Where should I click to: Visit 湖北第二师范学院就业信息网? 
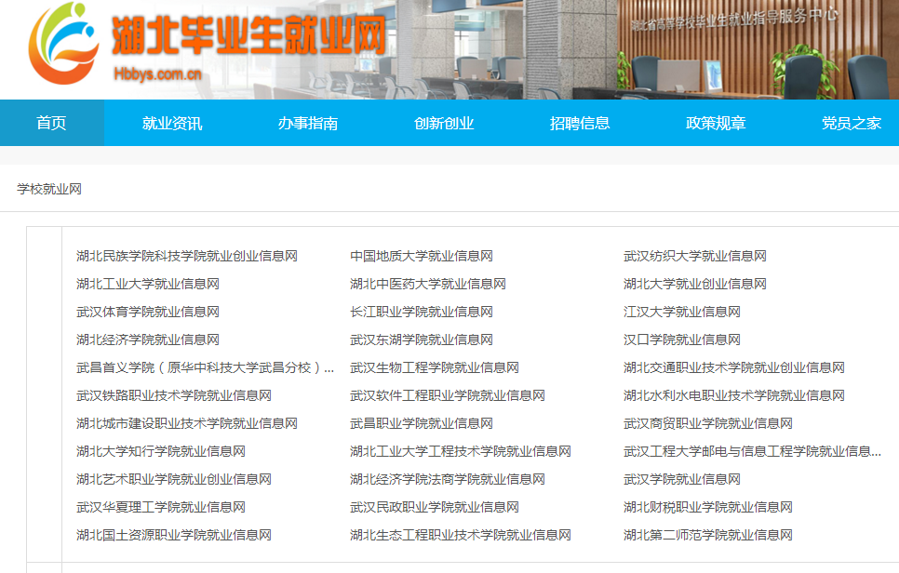click(x=707, y=535)
